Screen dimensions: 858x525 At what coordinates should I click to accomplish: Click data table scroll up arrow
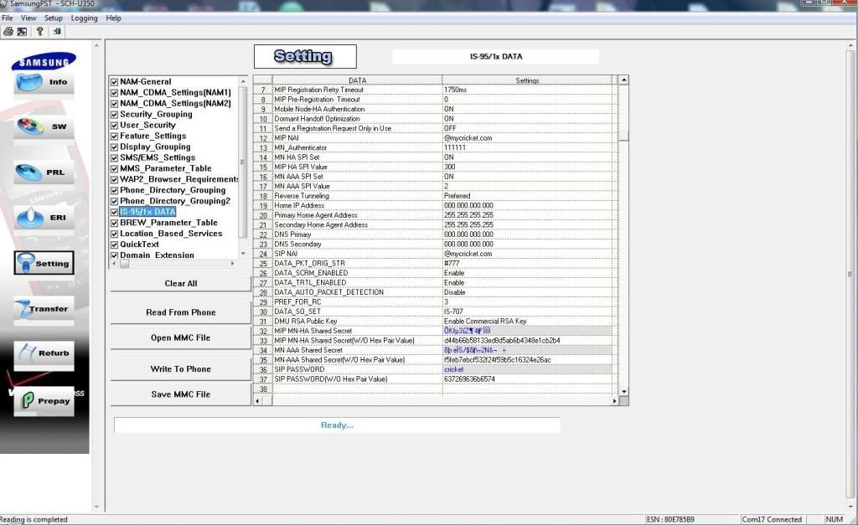coord(623,80)
